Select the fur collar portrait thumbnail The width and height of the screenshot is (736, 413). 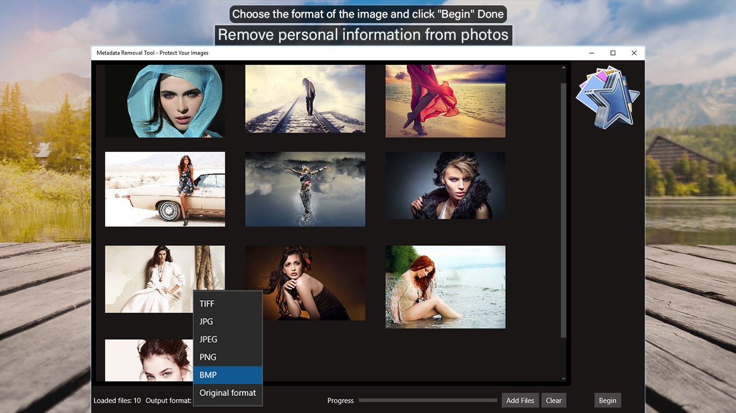[x=446, y=185]
